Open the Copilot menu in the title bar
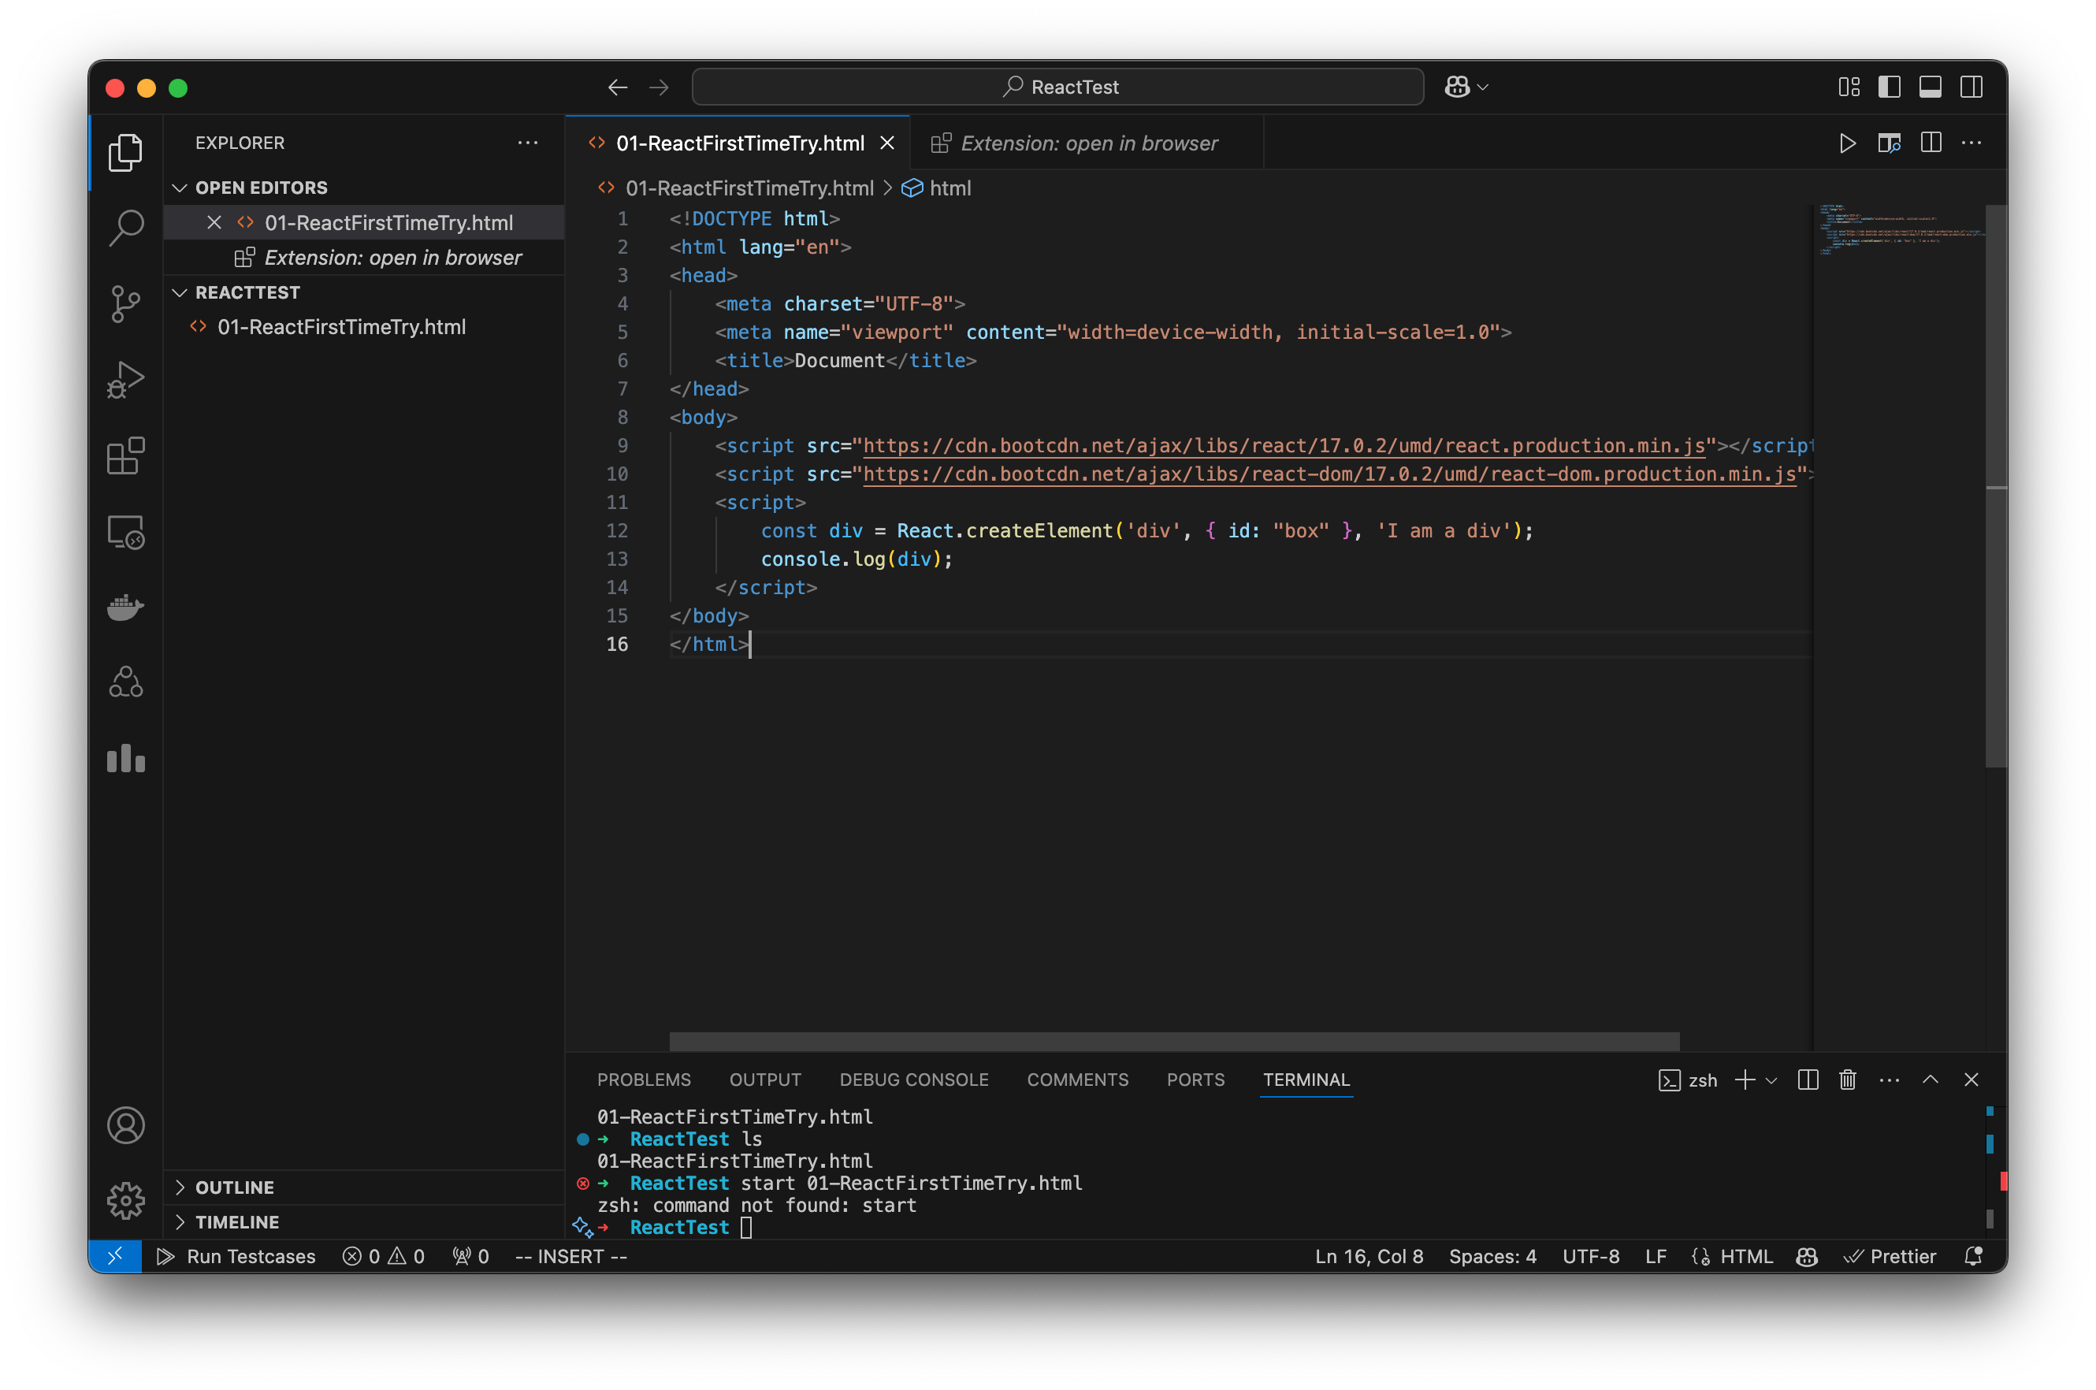This screenshot has height=1390, width=2096. click(x=1464, y=86)
